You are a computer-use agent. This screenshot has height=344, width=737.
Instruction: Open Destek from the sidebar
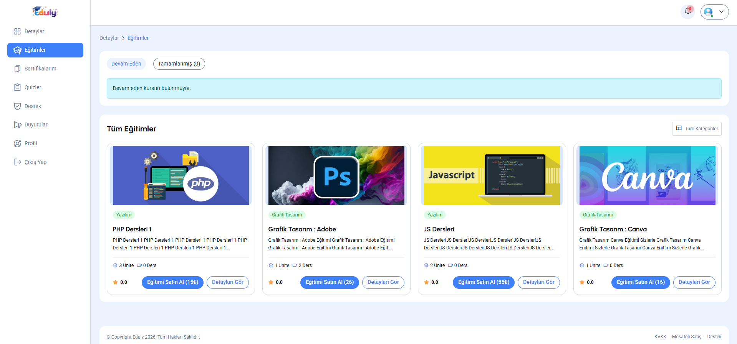pos(45,106)
